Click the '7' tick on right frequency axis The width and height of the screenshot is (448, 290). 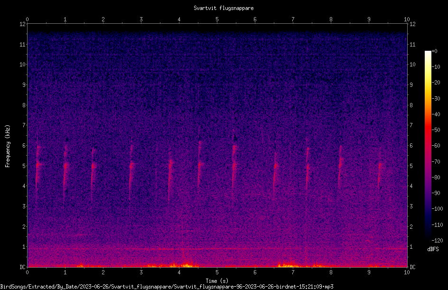[x=411, y=125]
